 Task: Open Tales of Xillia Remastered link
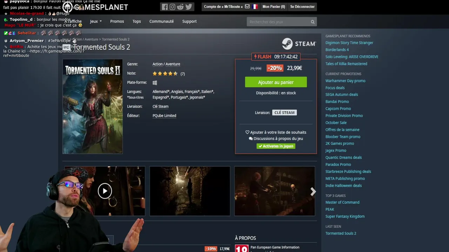pos(346,64)
